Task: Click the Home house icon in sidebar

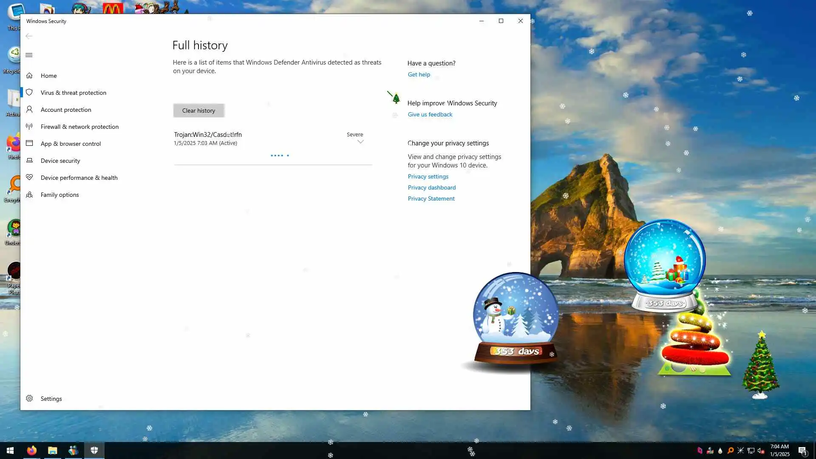Action: tap(29, 76)
